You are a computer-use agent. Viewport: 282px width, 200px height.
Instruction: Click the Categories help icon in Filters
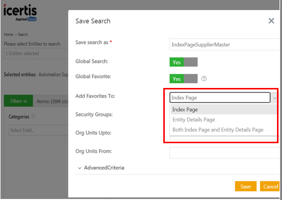click(33, 116)
